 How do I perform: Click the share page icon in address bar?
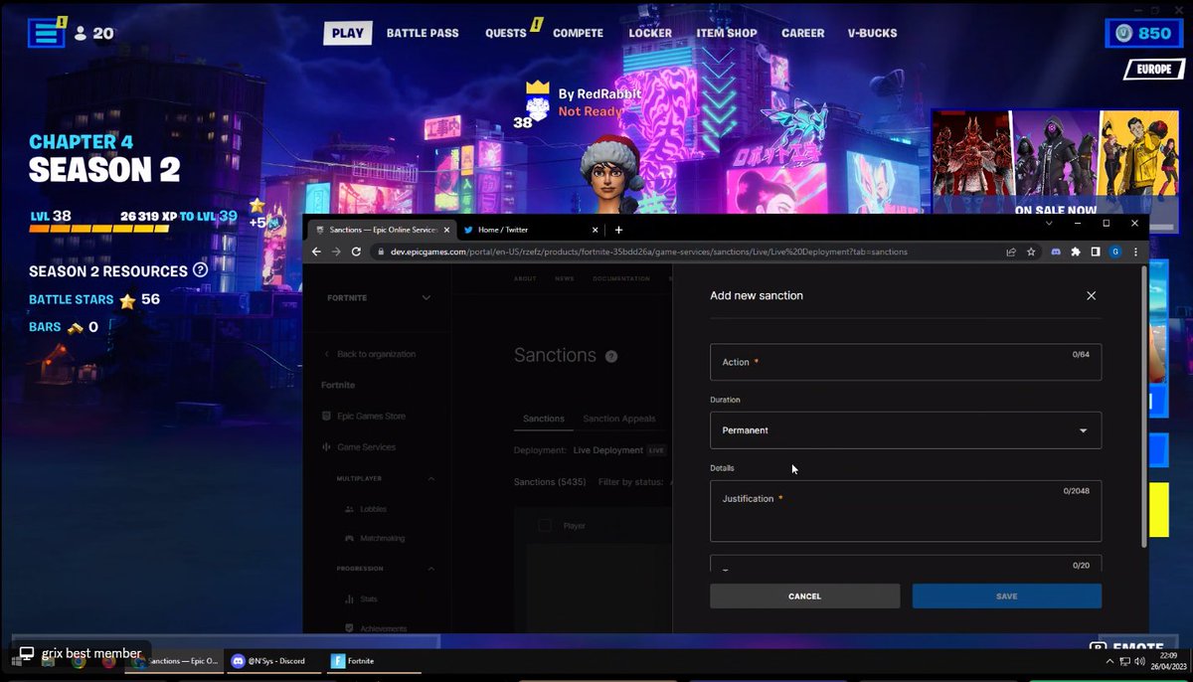pos(1011,252)
